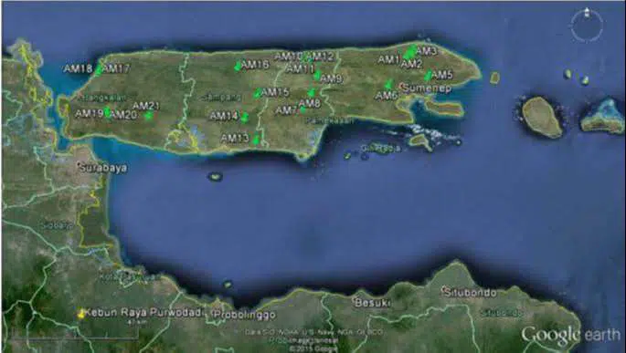Select the AM16 green placemark pin

click(238, 67)
